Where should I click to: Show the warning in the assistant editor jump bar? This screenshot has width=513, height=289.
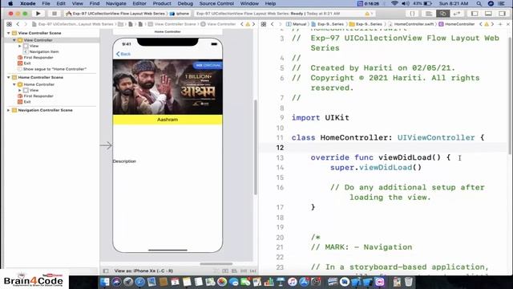pos(487,24)
